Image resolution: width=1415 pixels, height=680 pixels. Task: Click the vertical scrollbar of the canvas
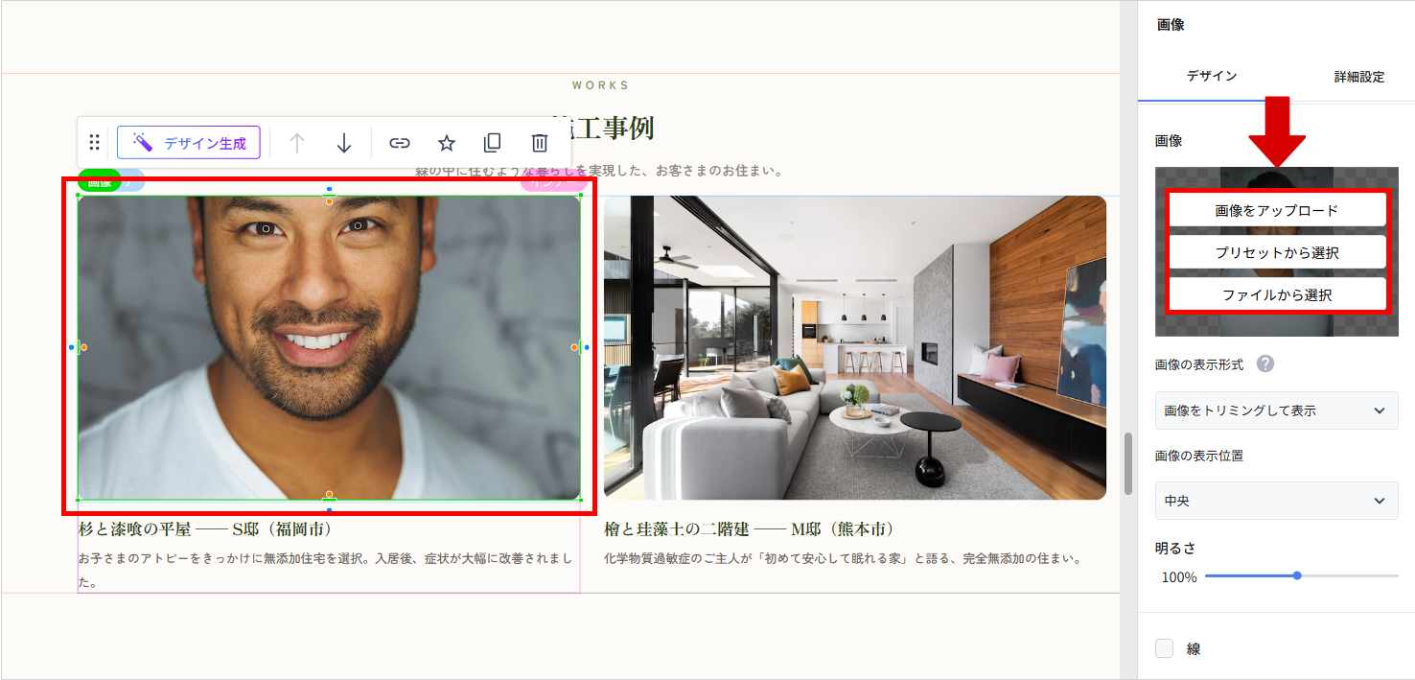pyautogui.click(x=1128, y=462)
